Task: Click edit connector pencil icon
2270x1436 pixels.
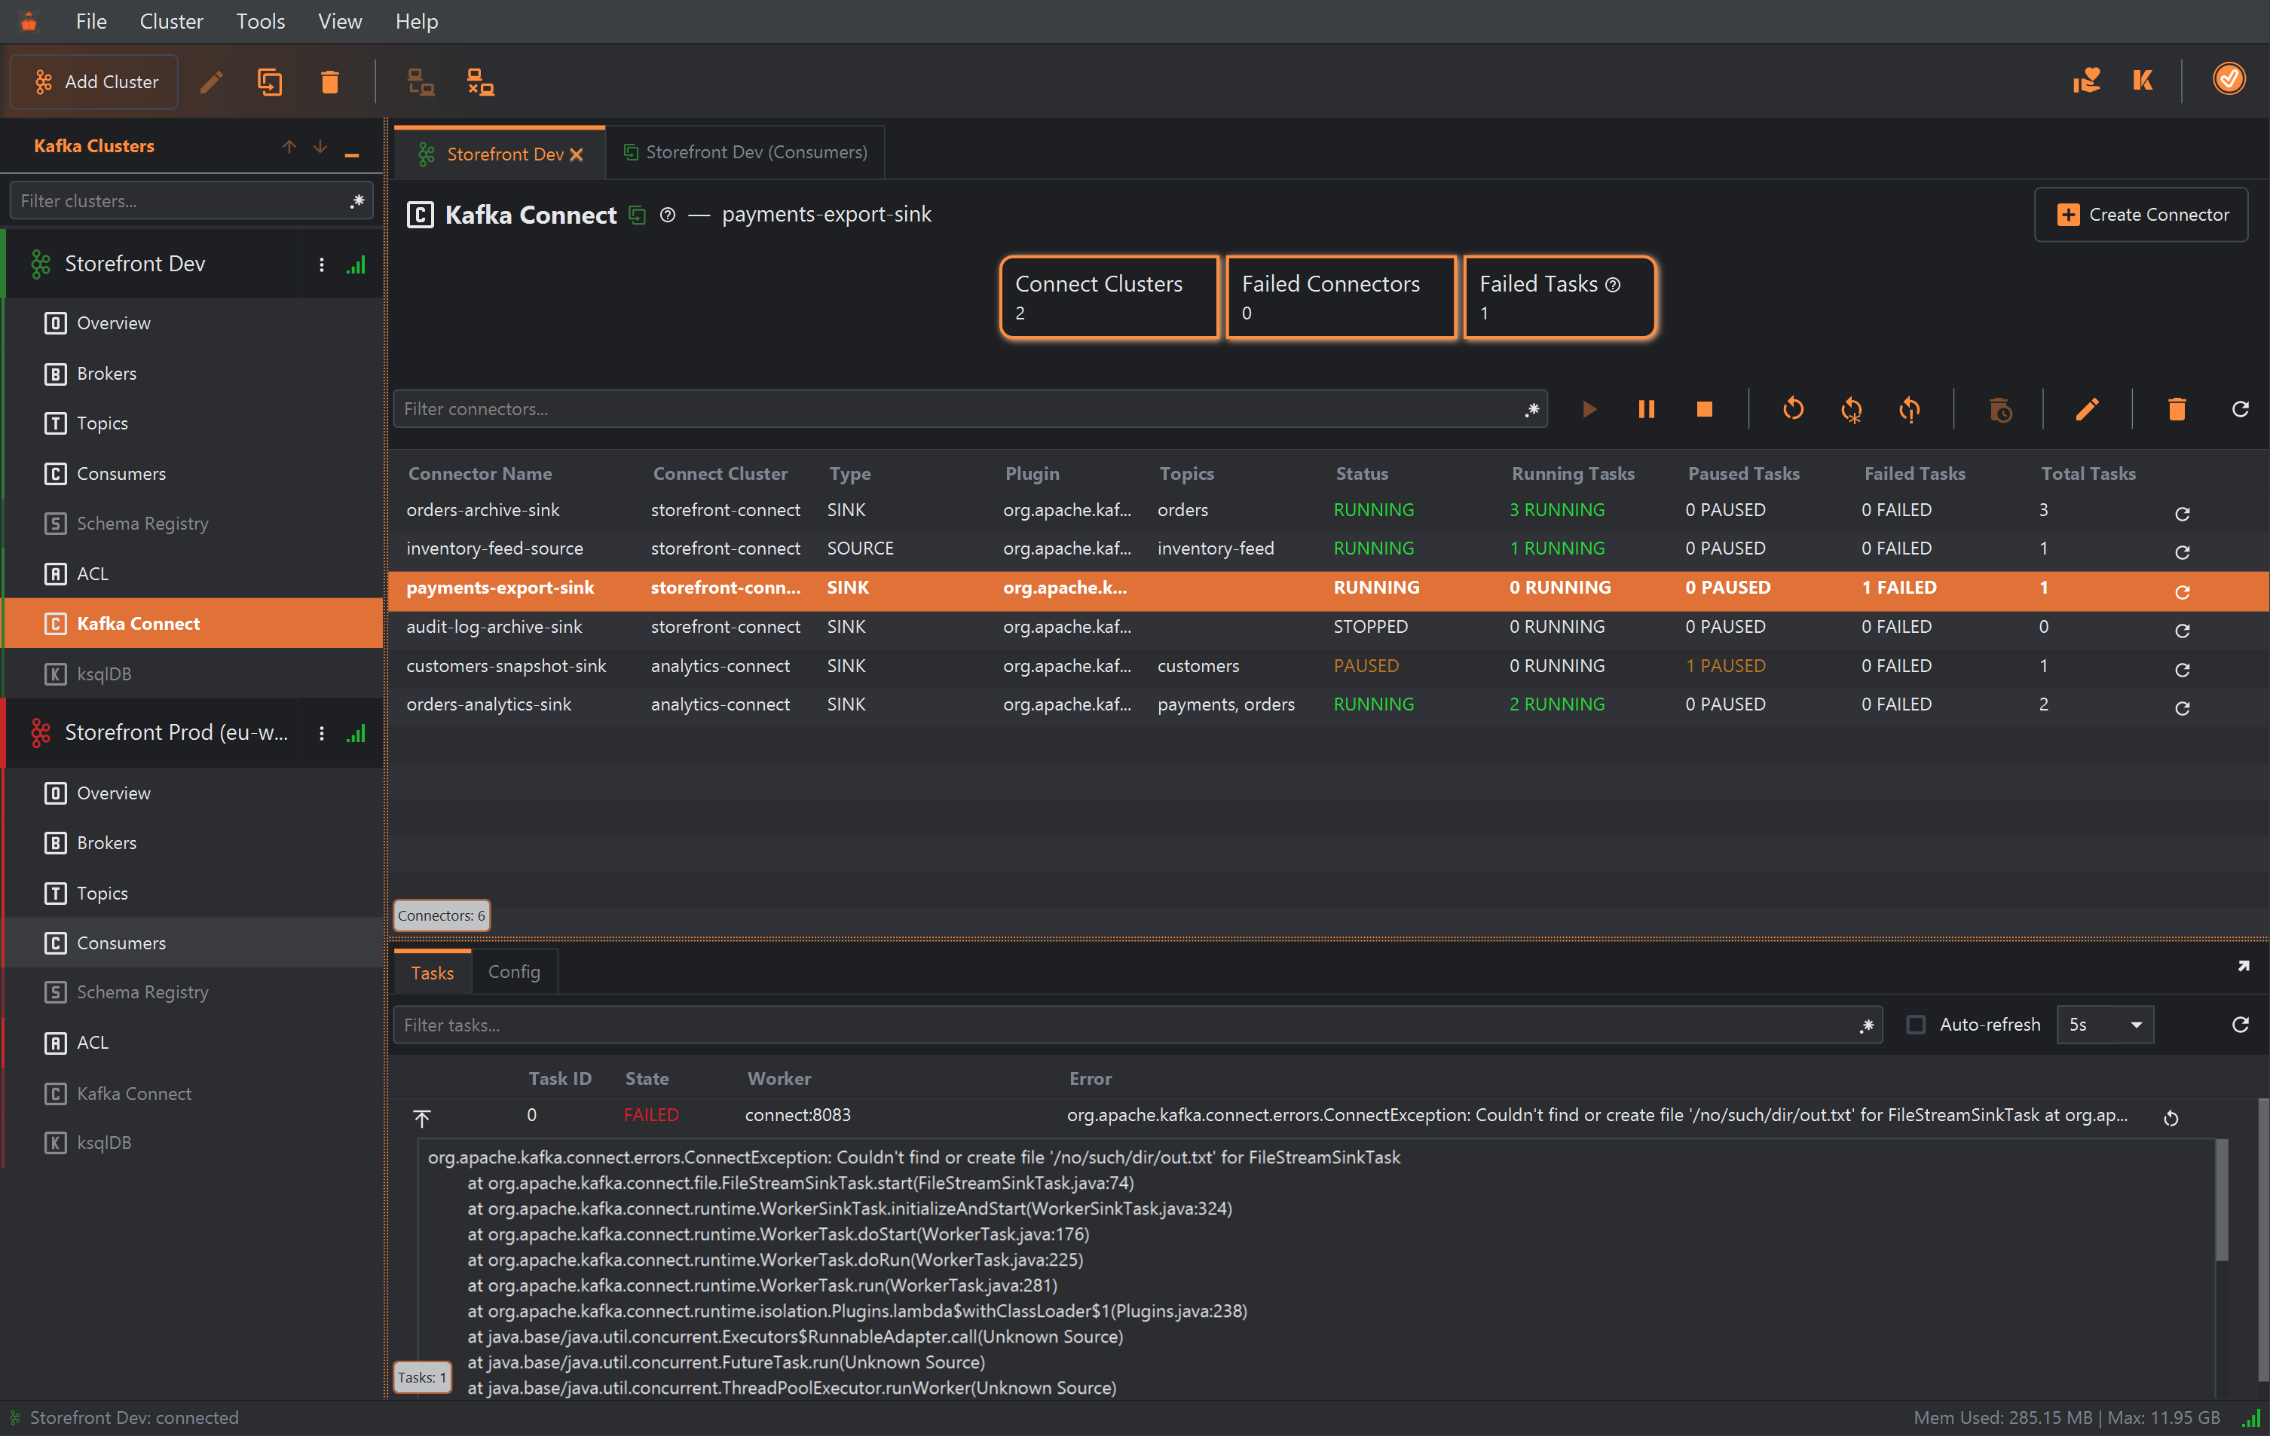Action: point(2087,409)
